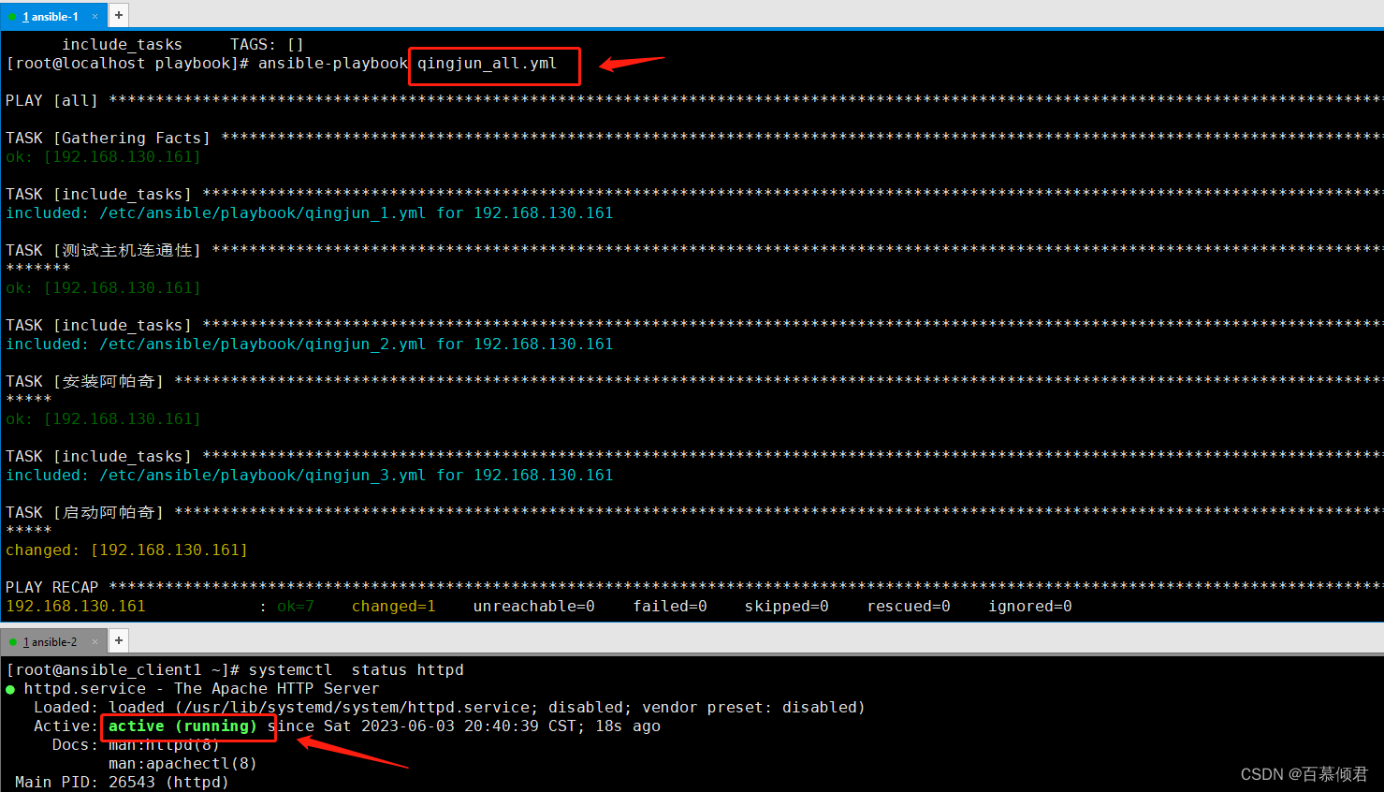The image size is (1384, 792).
Task: Click the 'failed=0' recap value
Action: tap(670, 606)
